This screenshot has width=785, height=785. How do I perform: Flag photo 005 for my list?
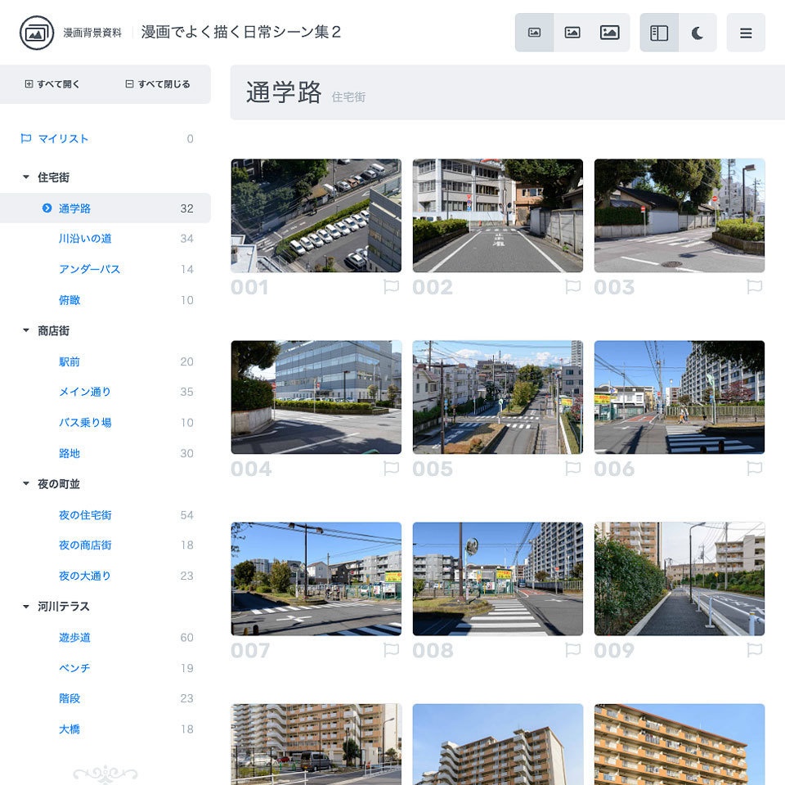(x=574, y=469)
